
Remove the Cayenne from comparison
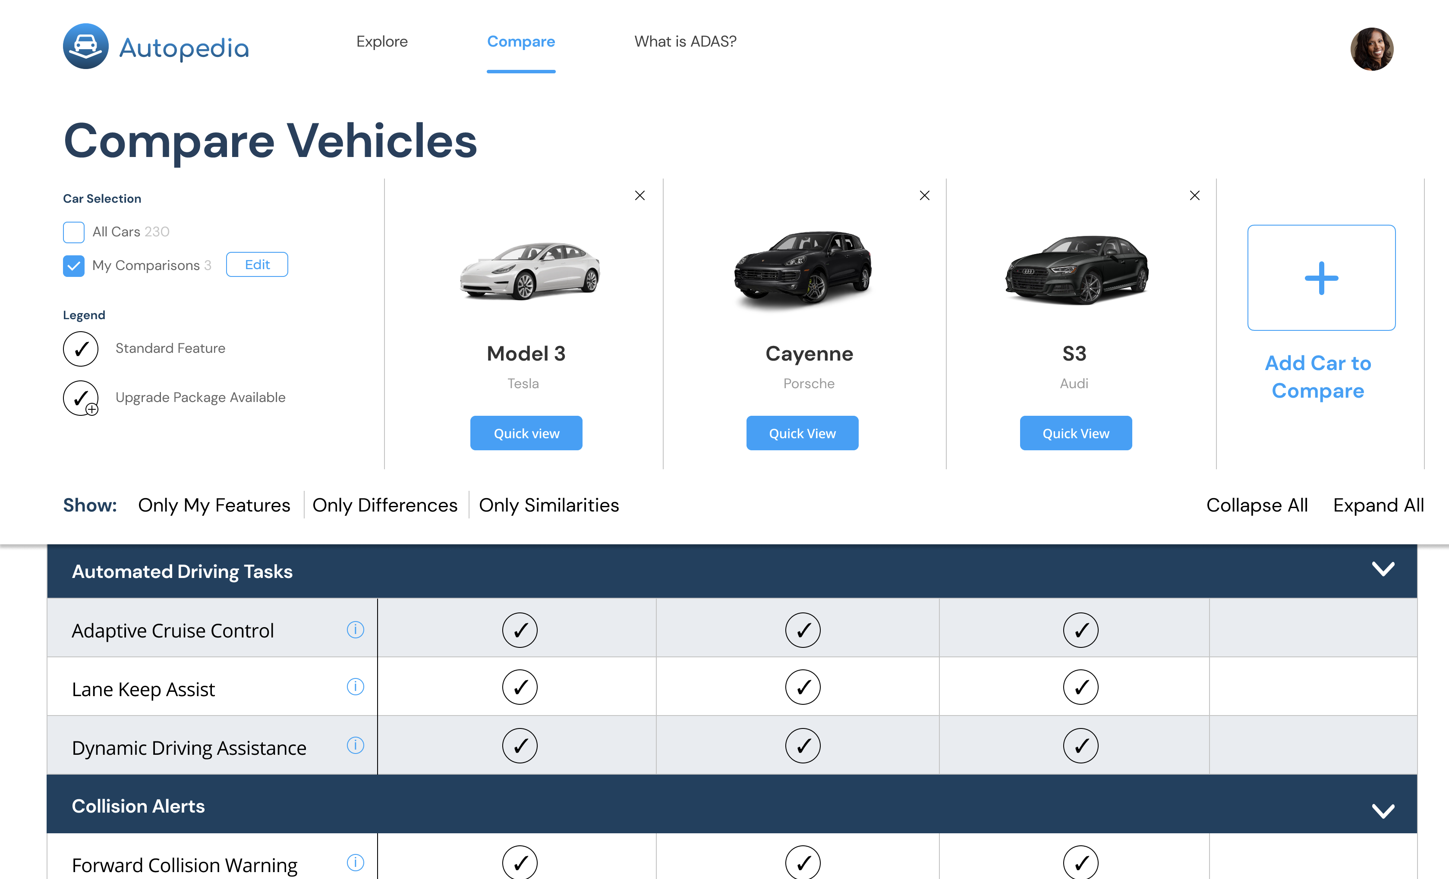coord(924,195)
